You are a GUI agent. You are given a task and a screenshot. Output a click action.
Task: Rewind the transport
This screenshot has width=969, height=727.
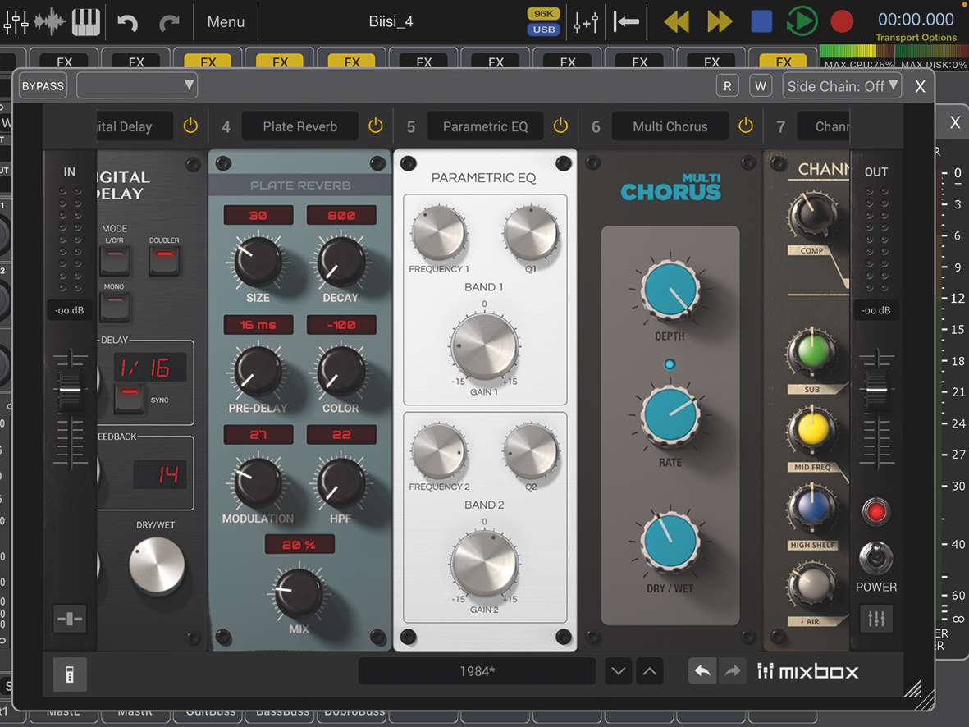(677, 21)
